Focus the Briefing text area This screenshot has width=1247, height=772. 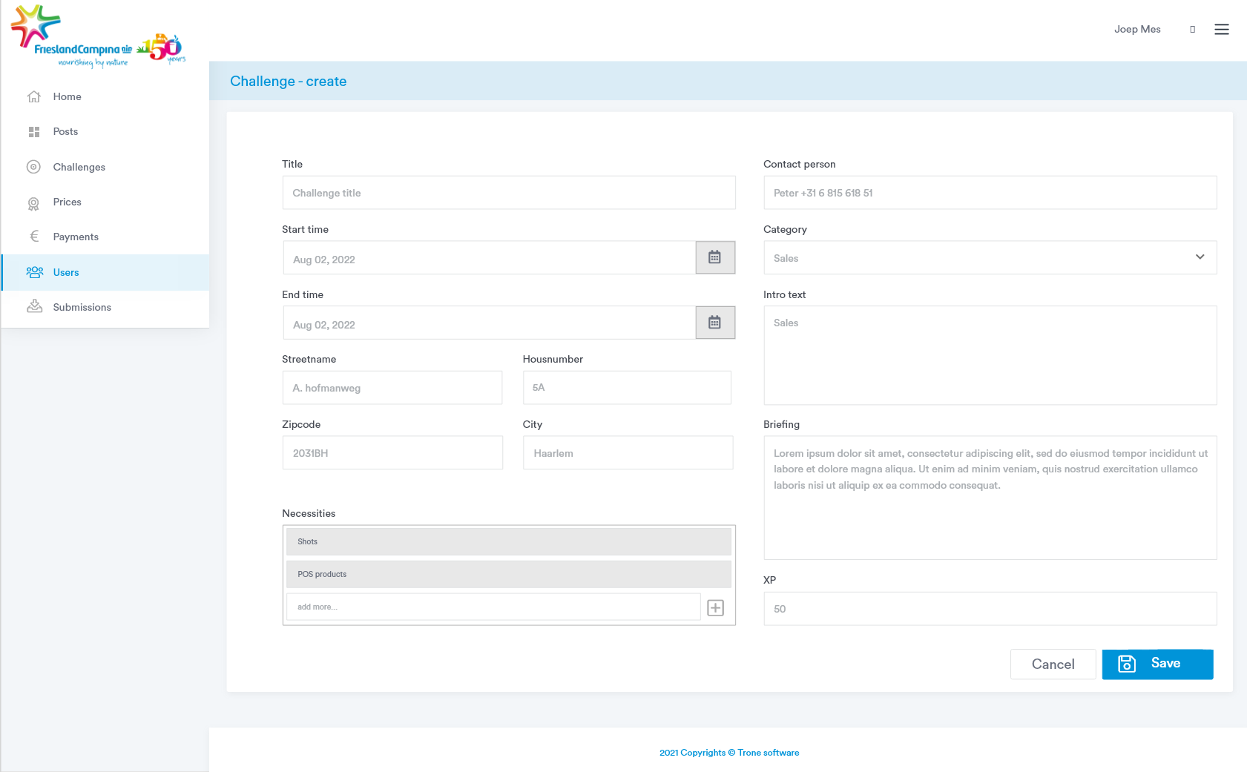[x=990, y=497]
